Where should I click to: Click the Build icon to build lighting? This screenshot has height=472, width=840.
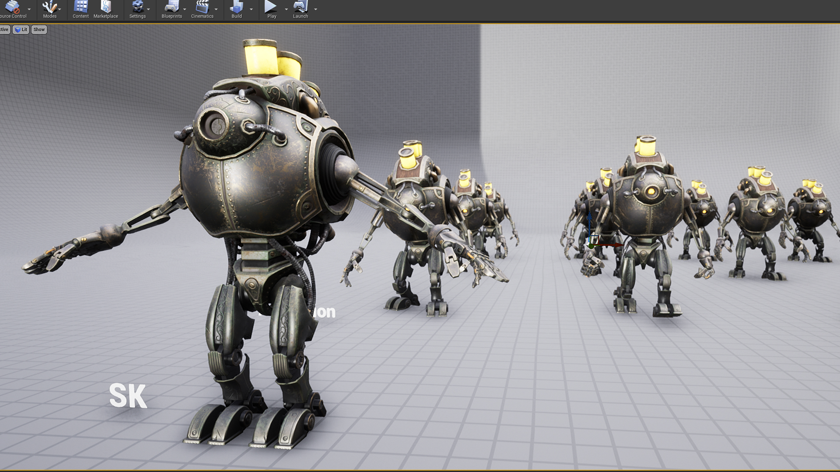coord(237,8)
